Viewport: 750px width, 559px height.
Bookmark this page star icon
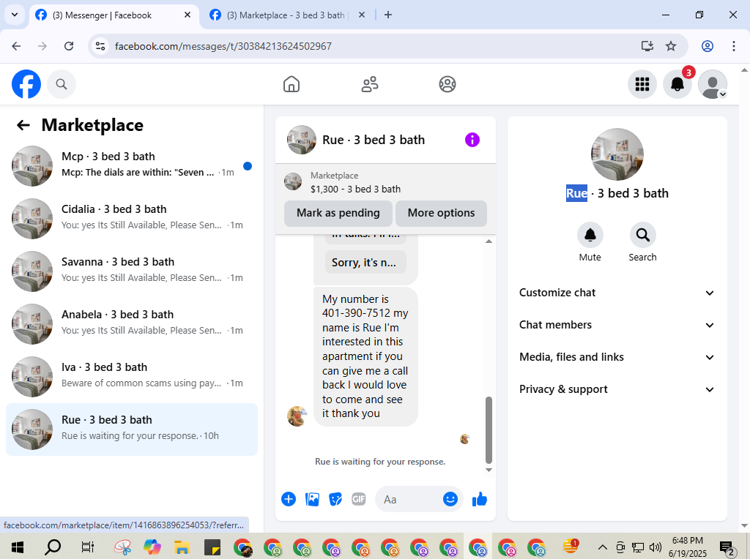click(x=671, y=46)
